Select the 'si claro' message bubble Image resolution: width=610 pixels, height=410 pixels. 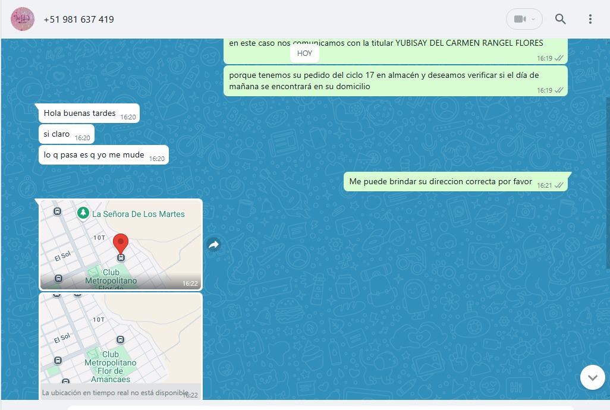coord(57,134)
